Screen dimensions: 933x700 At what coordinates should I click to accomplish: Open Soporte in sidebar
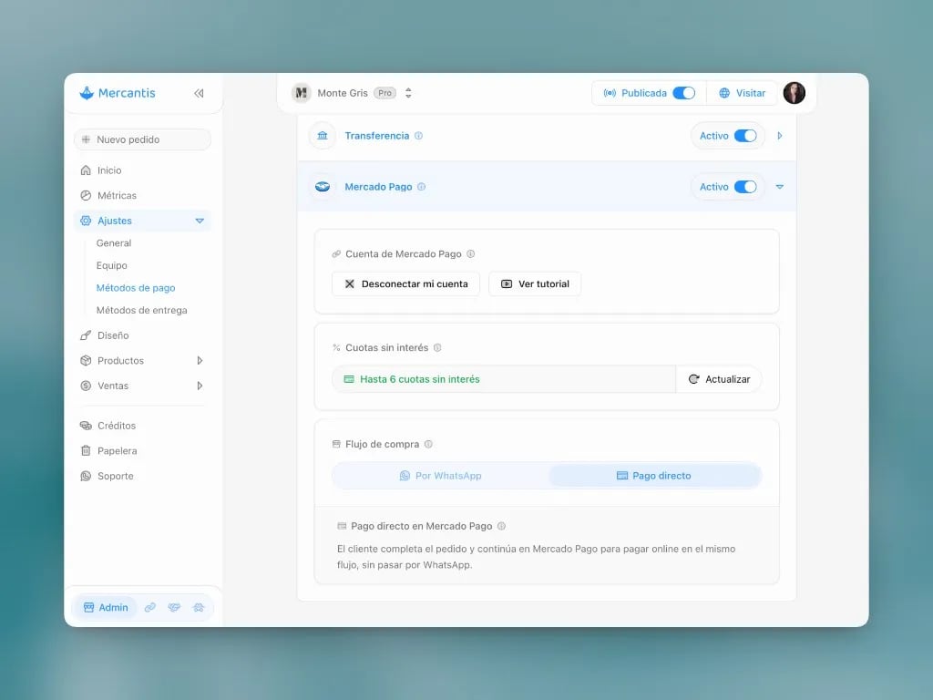click(x=142, y=476)
